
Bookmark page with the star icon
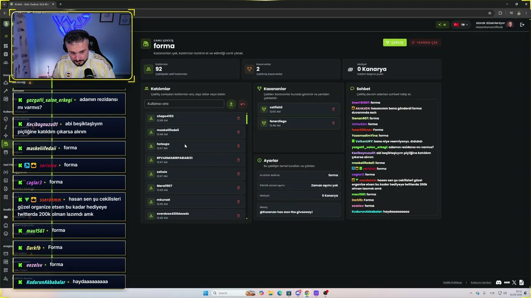pyautogui.click(x=490, y=13)
